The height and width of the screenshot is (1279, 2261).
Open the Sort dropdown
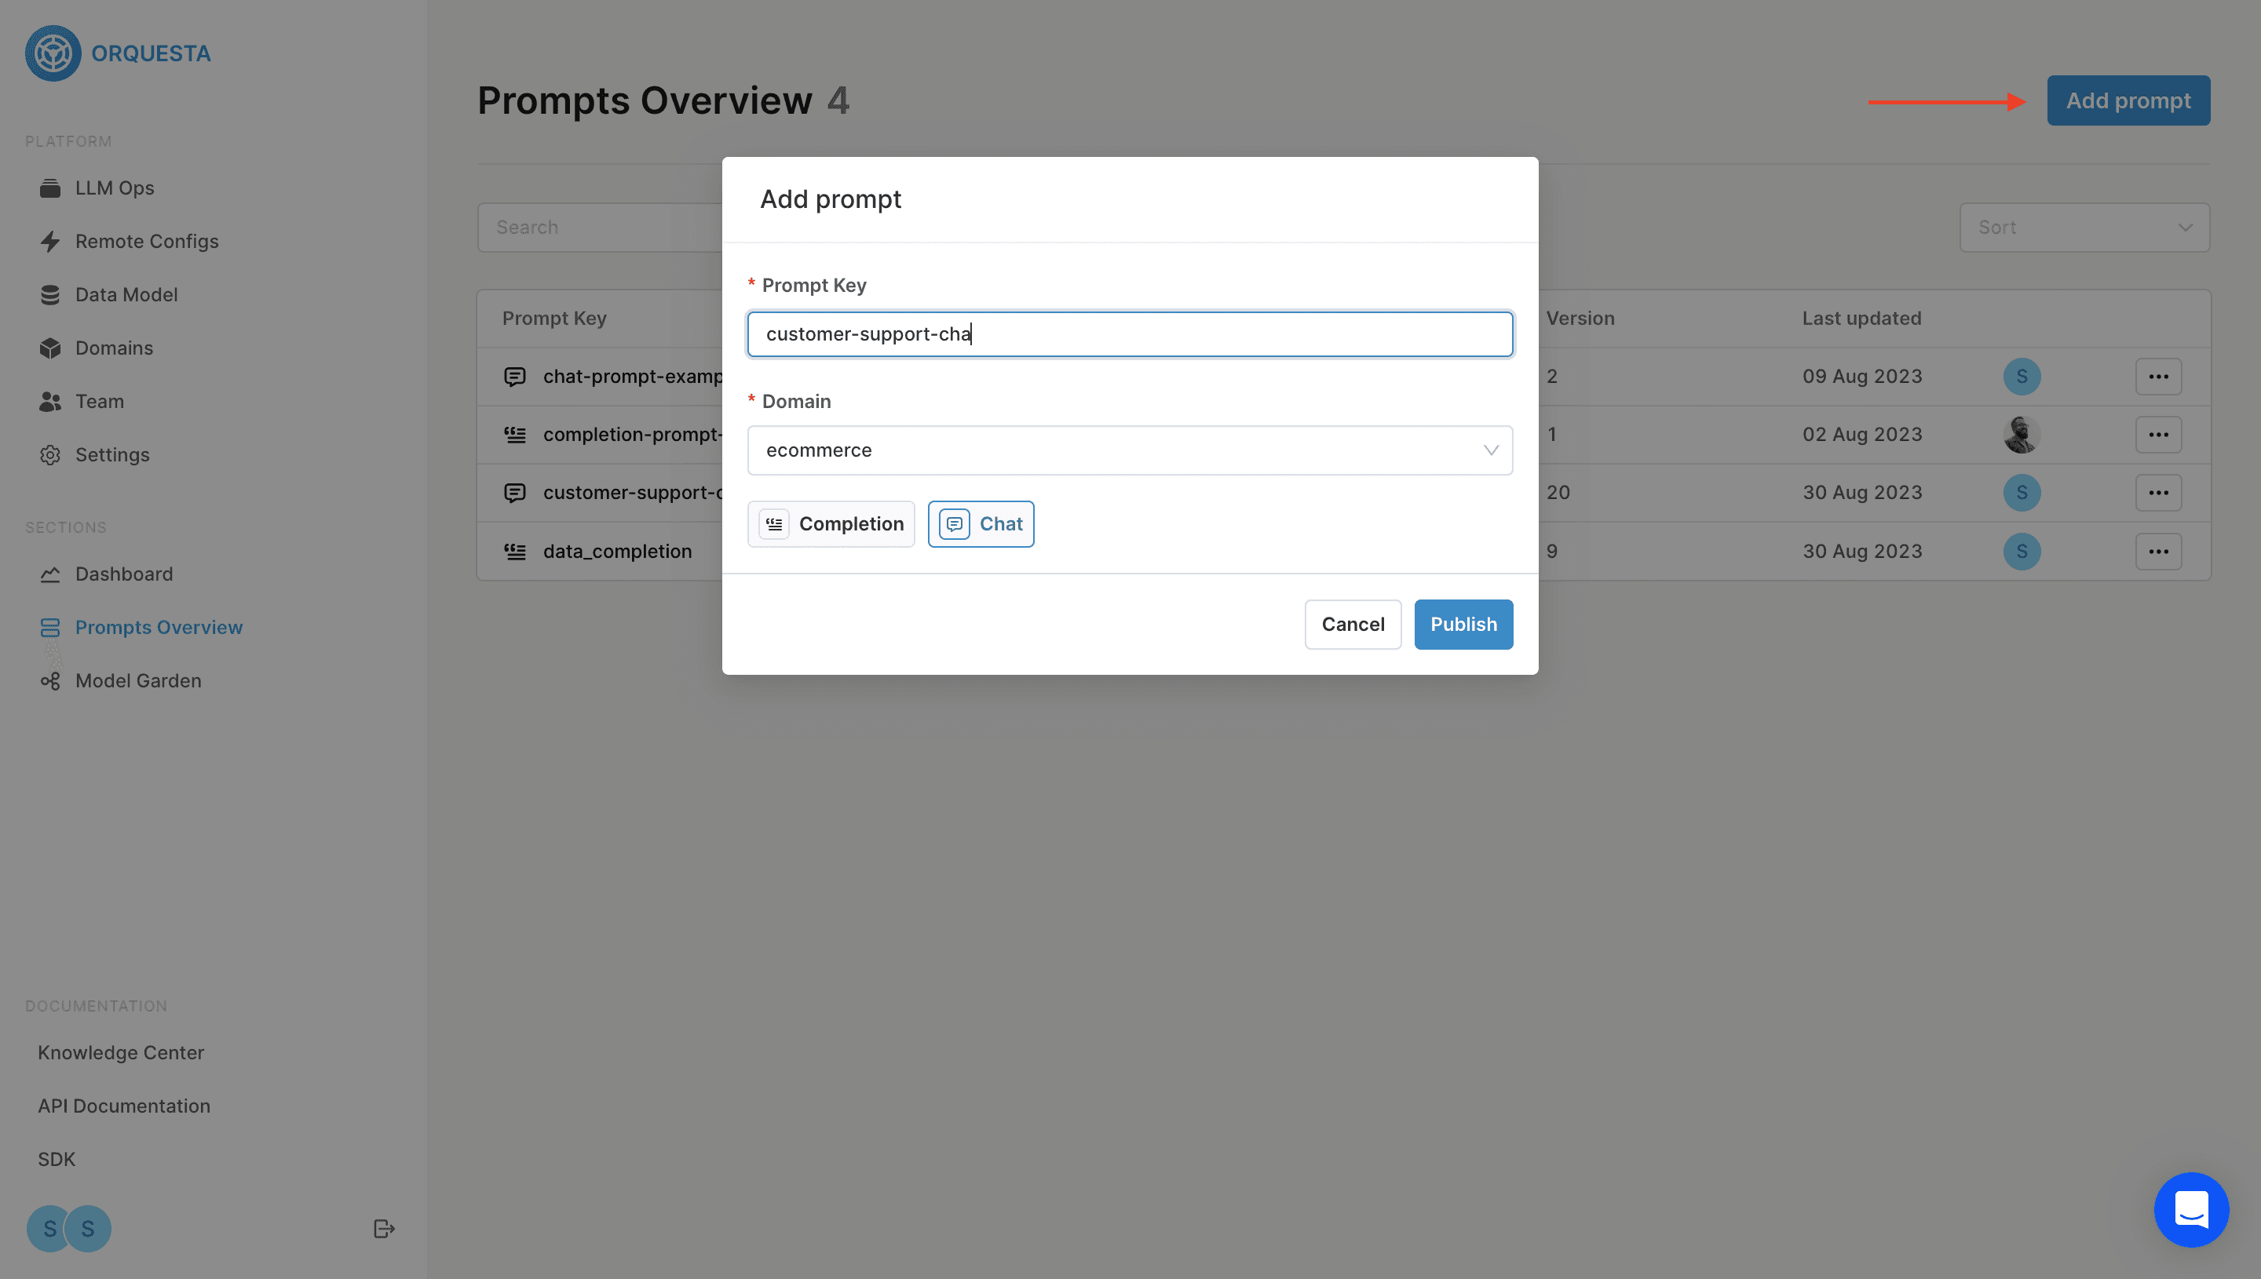2084,228
